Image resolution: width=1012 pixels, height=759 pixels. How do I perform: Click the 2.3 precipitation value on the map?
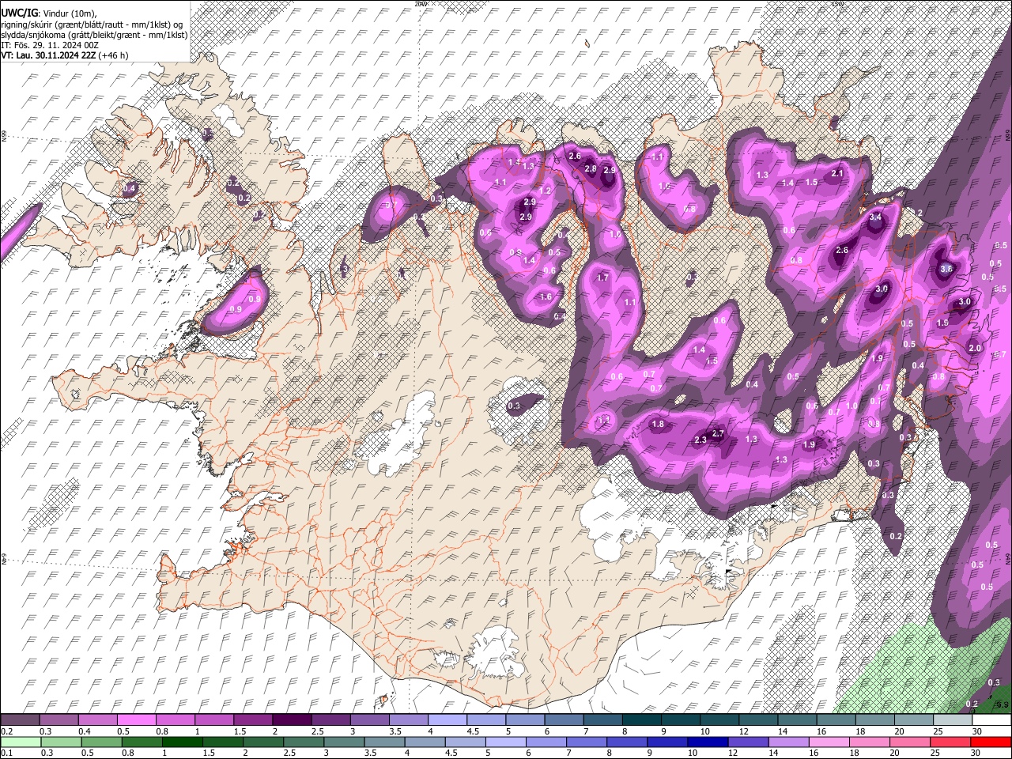700,440
